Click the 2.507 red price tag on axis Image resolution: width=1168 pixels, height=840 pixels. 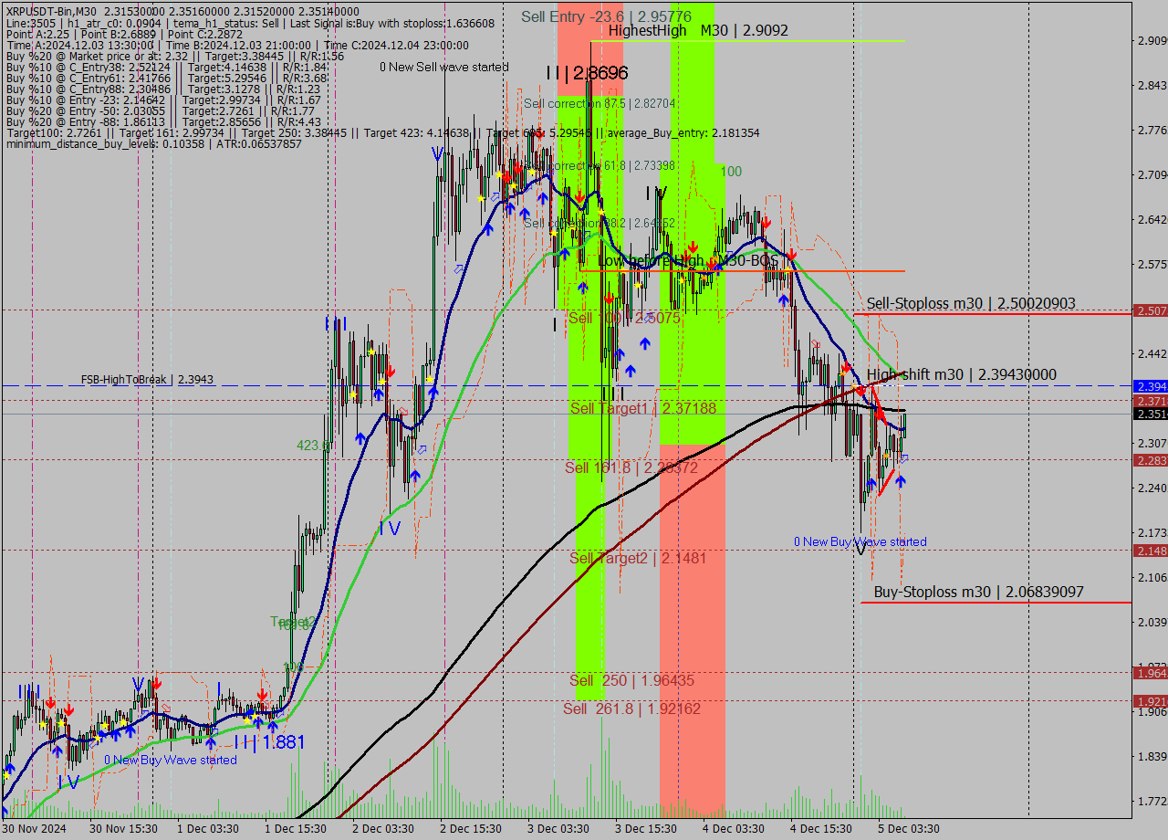coord(1150,311)
